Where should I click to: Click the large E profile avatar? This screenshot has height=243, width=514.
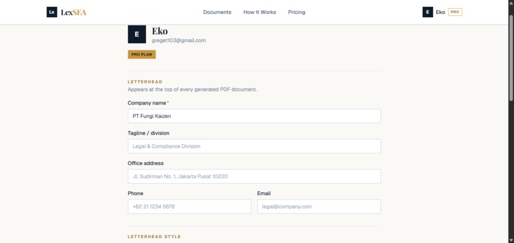click(x=136, y=34)
